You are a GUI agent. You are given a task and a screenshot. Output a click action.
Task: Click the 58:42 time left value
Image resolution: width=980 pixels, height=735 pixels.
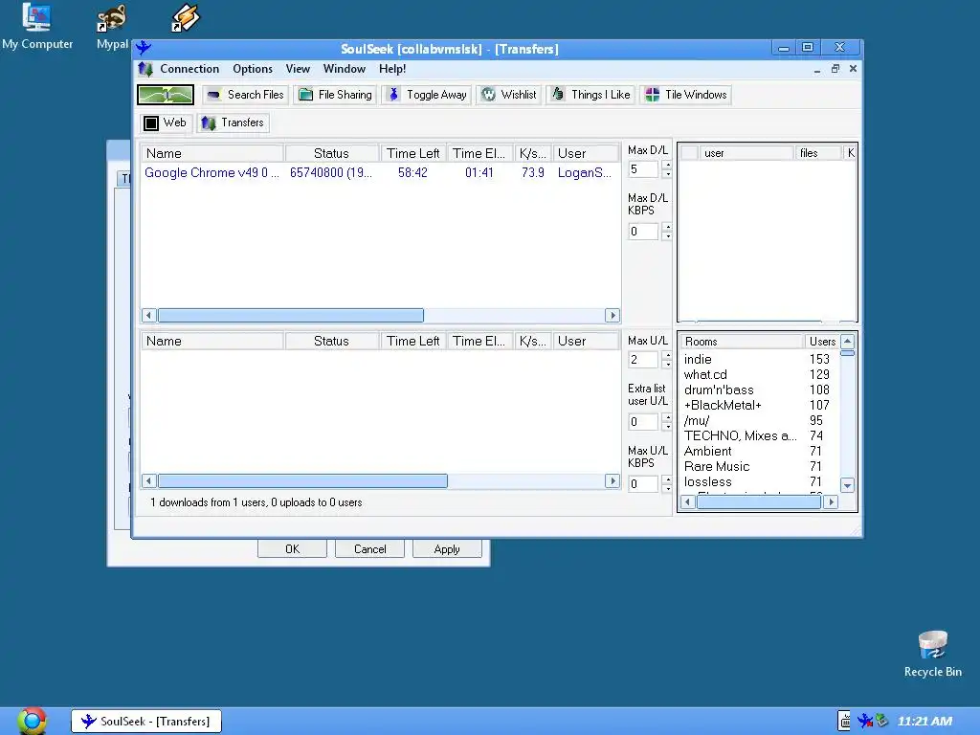412,172
